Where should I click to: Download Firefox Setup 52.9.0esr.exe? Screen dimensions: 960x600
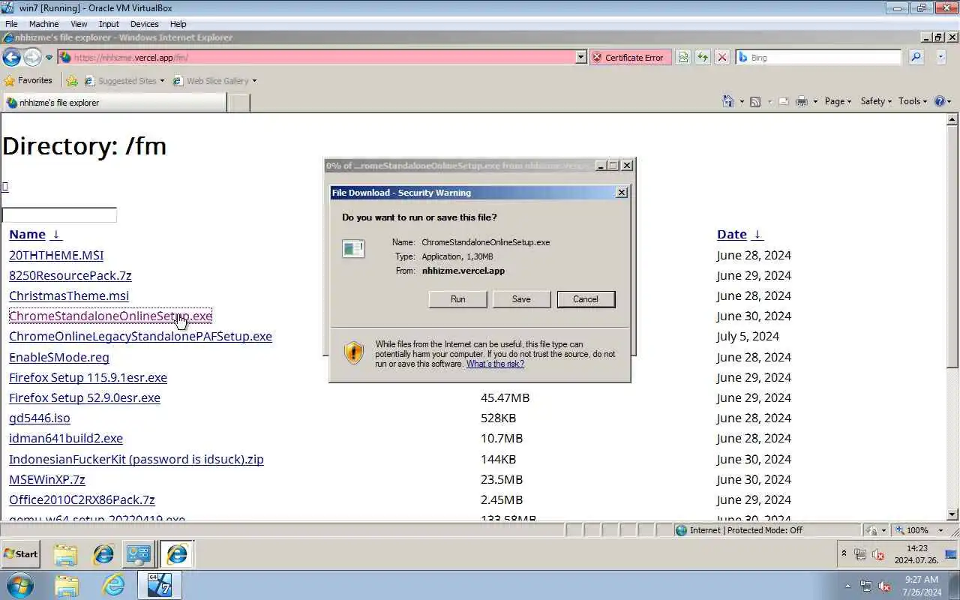[x=85, y=397]
